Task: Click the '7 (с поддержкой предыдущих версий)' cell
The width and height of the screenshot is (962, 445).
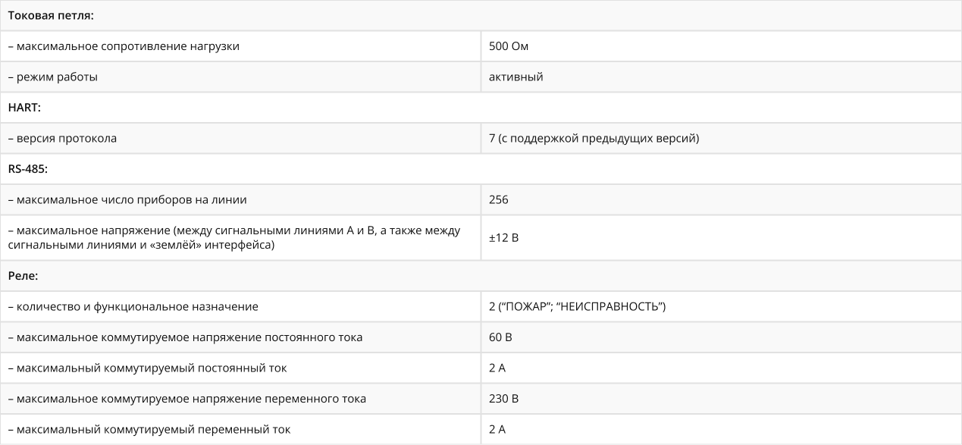Action: 721,139
